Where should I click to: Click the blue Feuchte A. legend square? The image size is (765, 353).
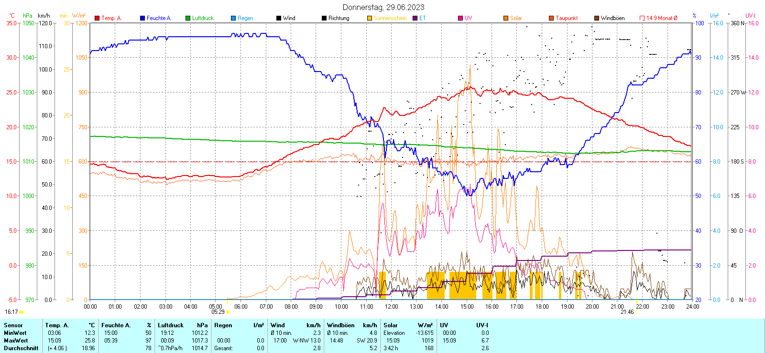[142, 18]
